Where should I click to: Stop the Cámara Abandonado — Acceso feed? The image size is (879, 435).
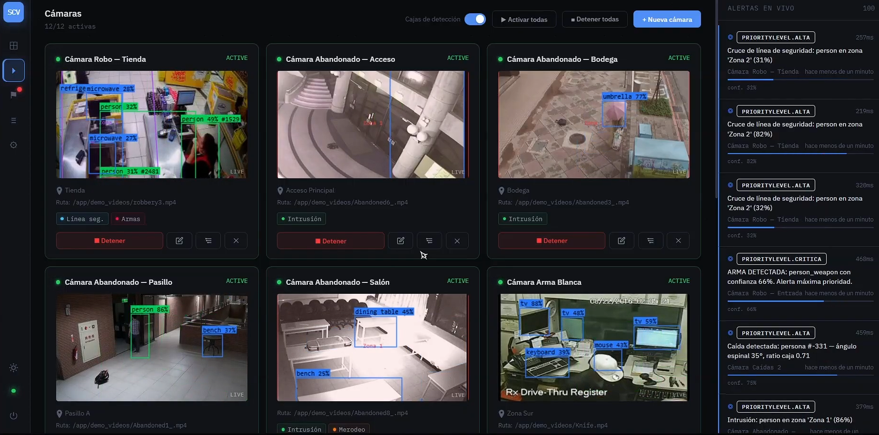pos(331,241)
